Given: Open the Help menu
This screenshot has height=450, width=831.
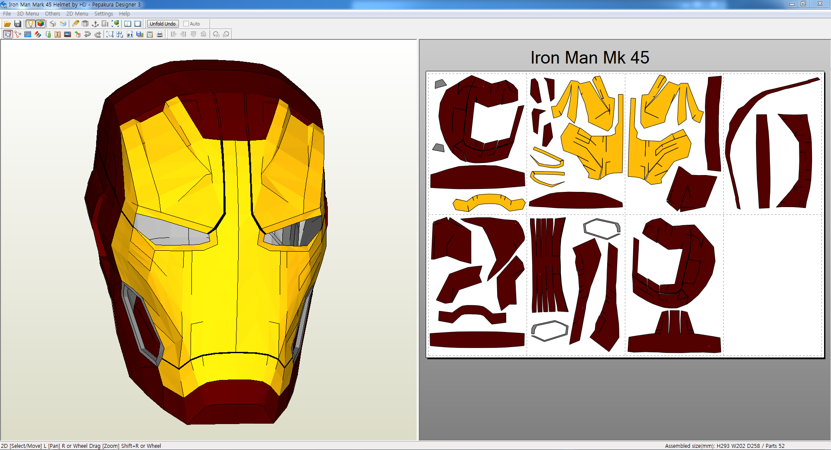Looking at the screenshot, I should 124,14.
